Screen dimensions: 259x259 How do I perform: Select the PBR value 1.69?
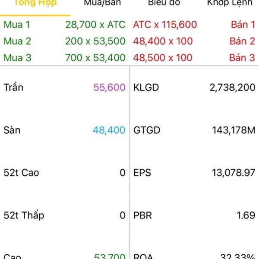[x=246, y=215]
